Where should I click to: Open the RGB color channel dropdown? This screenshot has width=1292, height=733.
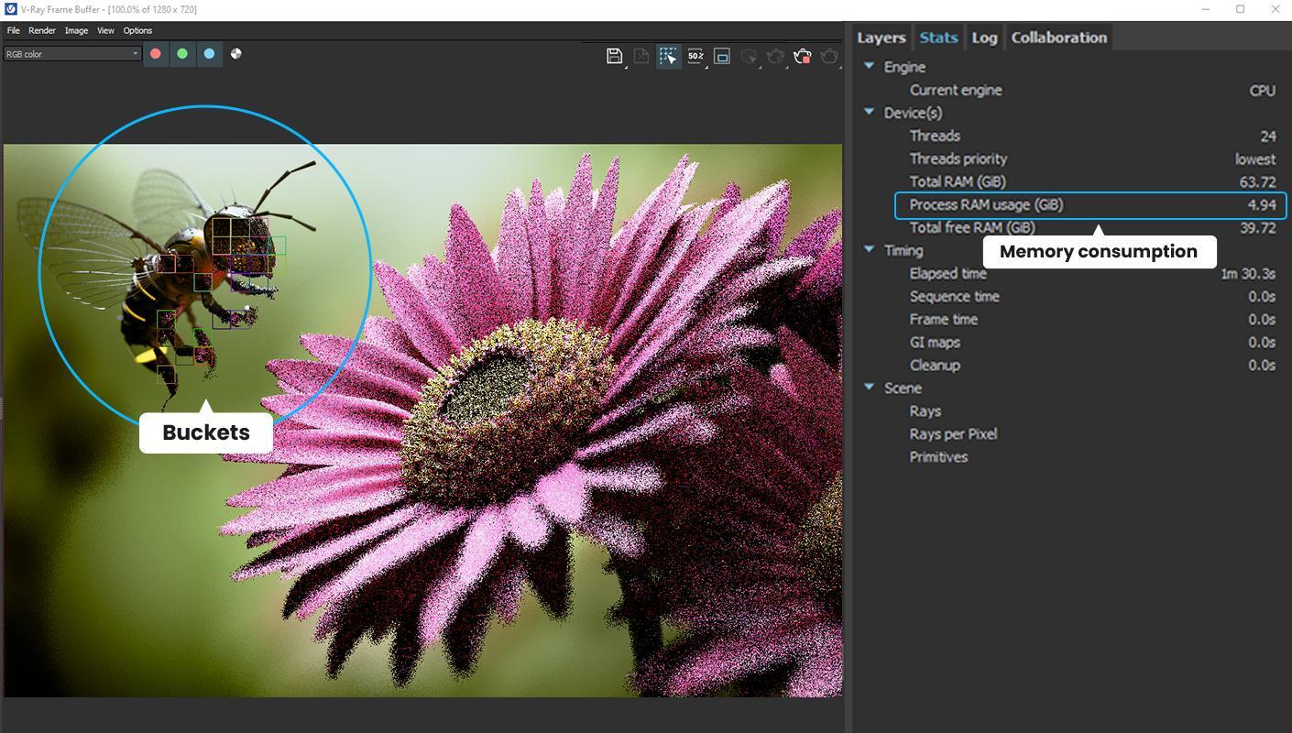72,54
